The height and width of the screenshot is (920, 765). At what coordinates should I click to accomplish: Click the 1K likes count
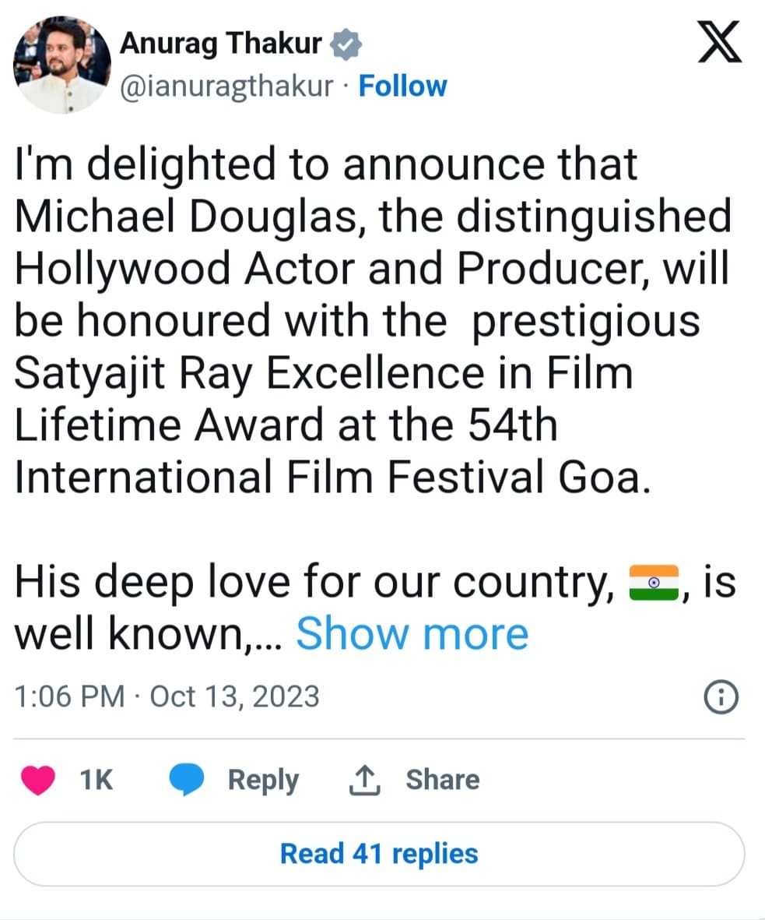97,779
